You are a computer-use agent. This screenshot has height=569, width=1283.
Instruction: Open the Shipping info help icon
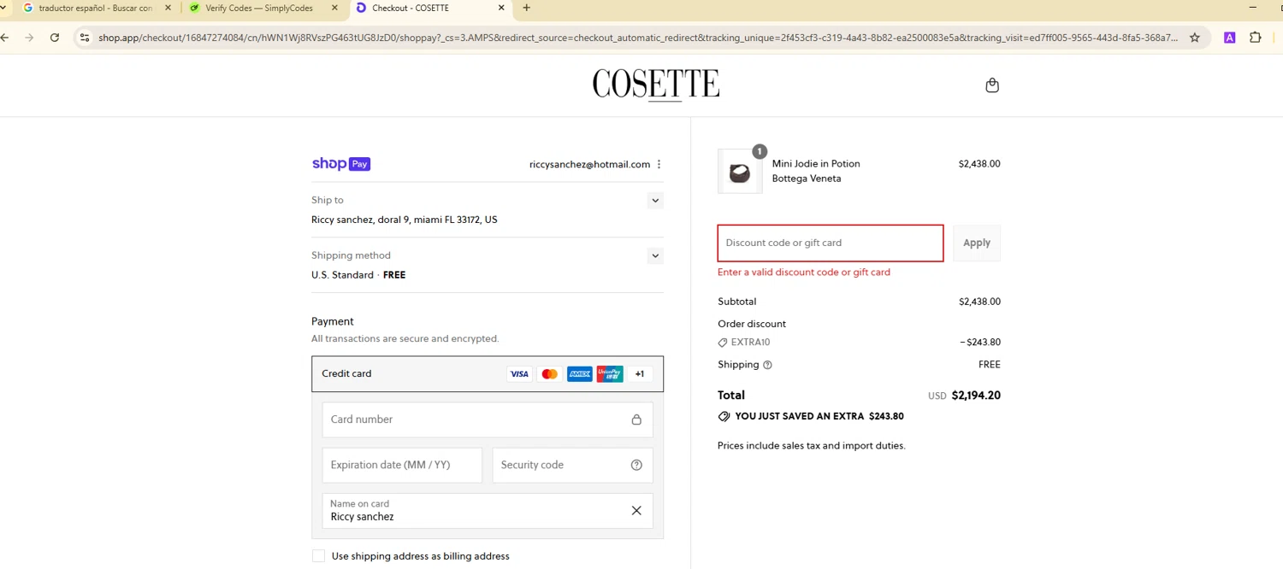(767, 365)
